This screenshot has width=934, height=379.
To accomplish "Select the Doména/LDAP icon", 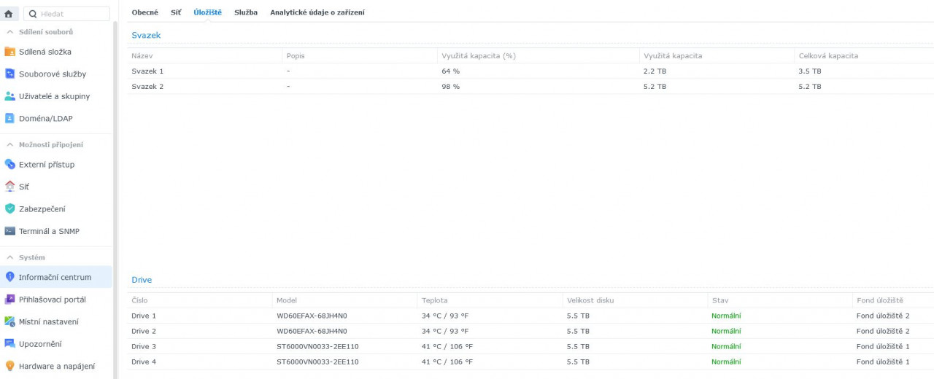I will pos(10,118).
